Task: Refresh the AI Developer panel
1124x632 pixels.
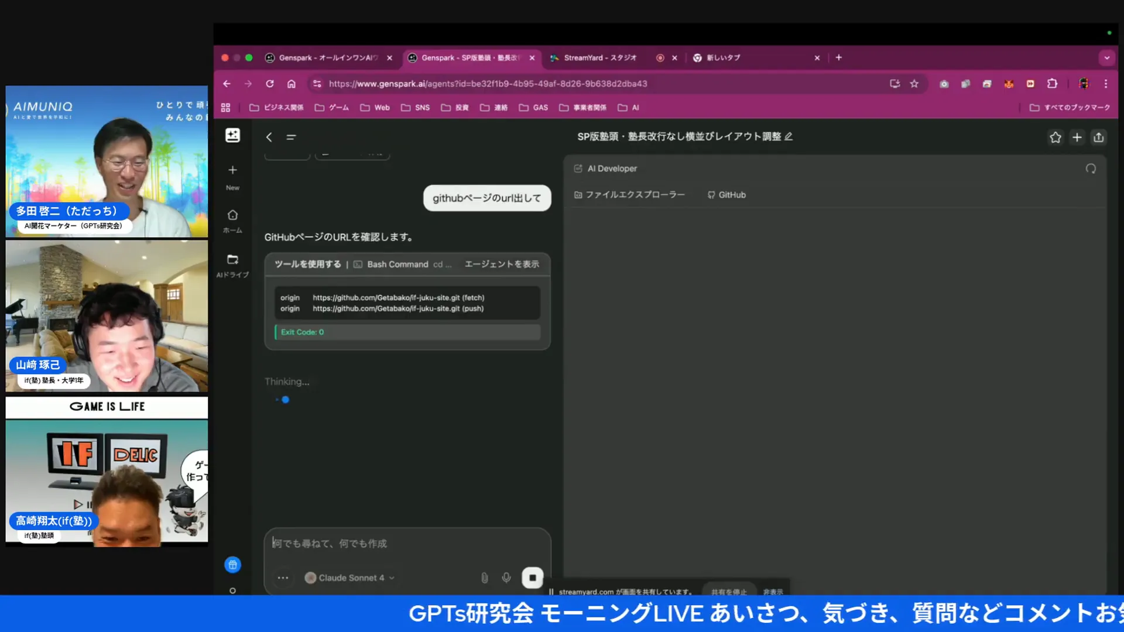Action: point(1091,169)
